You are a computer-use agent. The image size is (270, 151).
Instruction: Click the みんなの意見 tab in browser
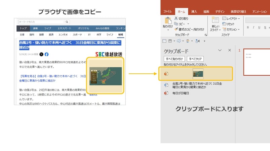(103, 28)
